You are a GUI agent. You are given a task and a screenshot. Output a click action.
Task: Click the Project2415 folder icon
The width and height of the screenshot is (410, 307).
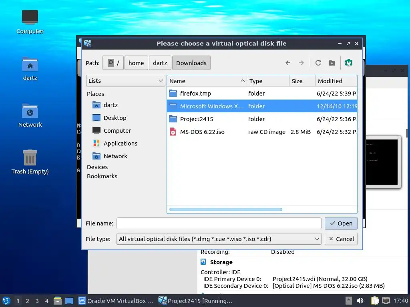pos(173,119)
